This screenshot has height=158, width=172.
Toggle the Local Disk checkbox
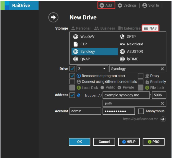click(x=72, y=88)
